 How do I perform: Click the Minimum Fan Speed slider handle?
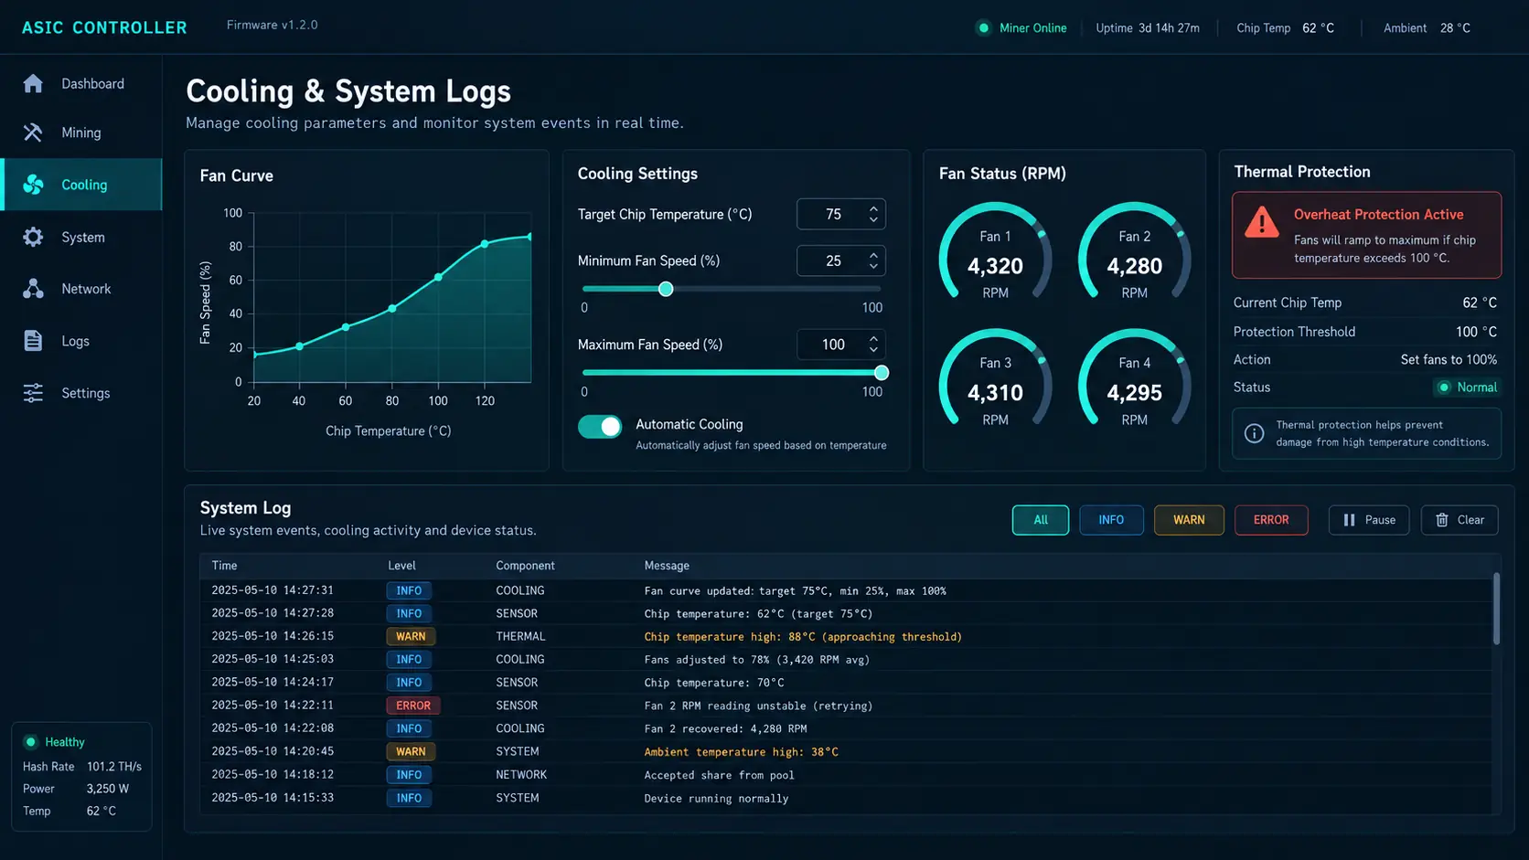tap(666, 289)
